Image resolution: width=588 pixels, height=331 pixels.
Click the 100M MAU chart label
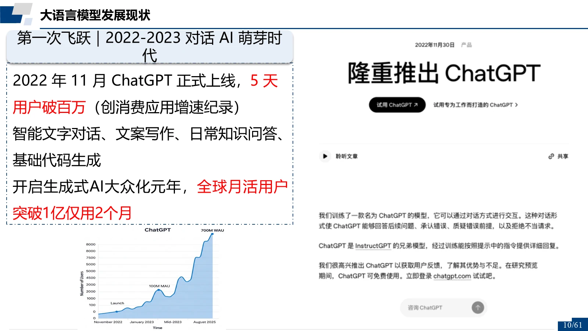click(x=159, y=286)
